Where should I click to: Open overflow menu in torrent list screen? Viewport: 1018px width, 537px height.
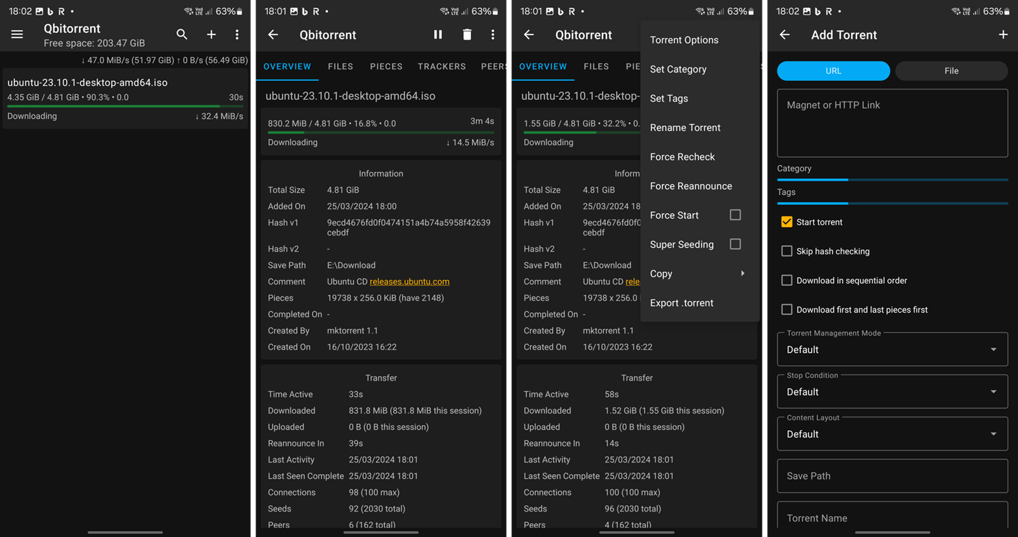(x=237, y=34)
